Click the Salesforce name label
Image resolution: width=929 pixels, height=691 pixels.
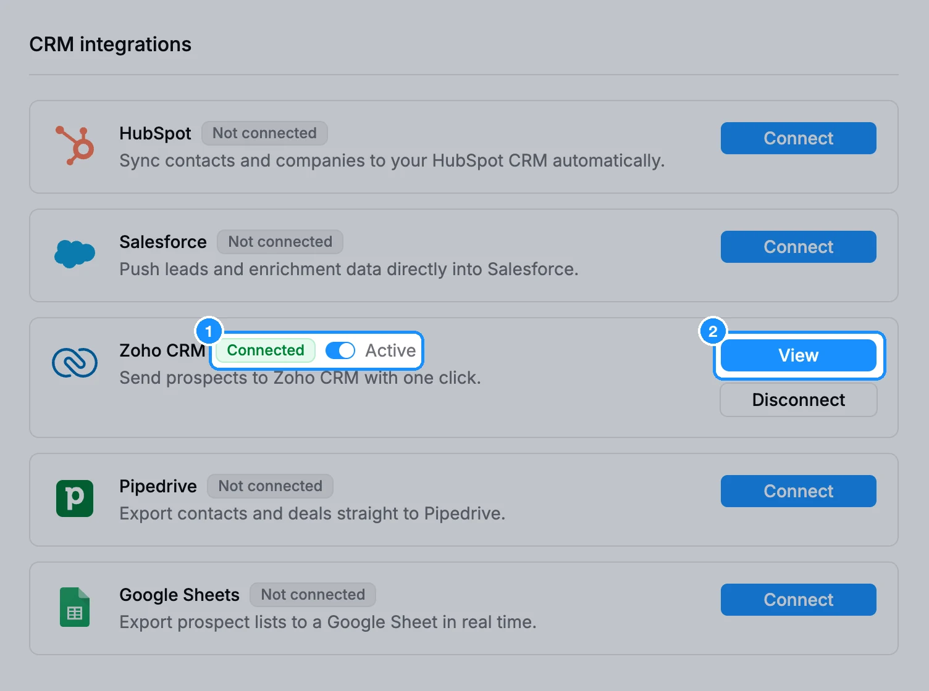(x=163, y=242)
